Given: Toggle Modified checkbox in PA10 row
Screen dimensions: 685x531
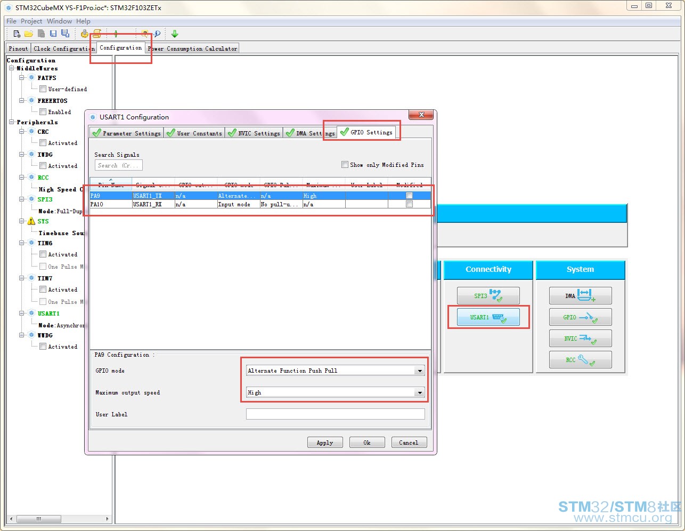Looking at the screenshot, I should (409, 204).
